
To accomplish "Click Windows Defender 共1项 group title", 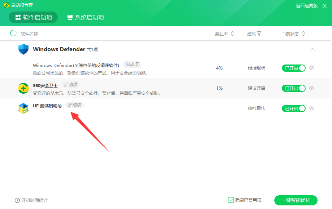I will point(65,49).
